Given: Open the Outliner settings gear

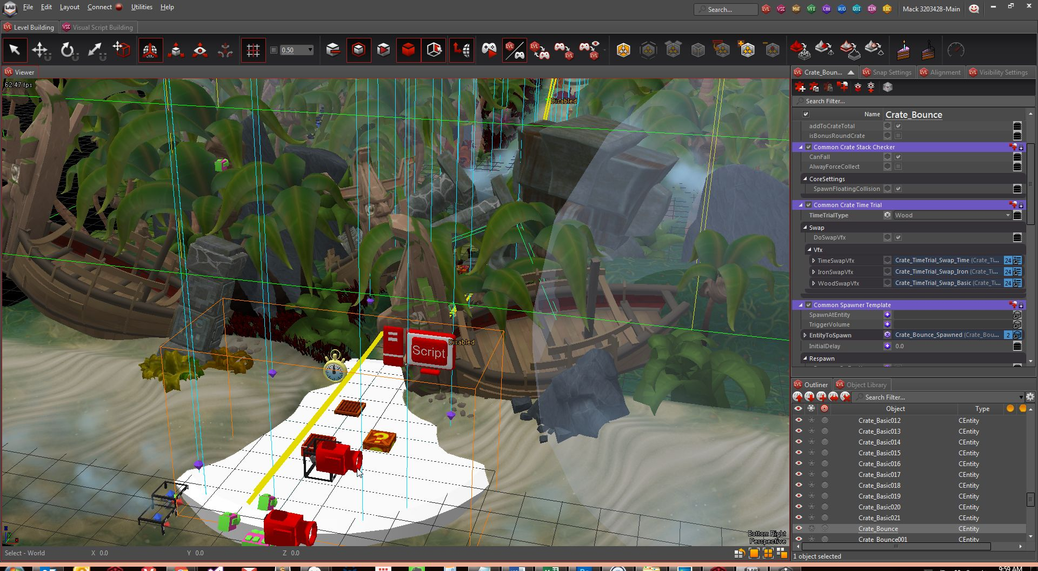Looking at the screenshot, I should (1030, 397).
